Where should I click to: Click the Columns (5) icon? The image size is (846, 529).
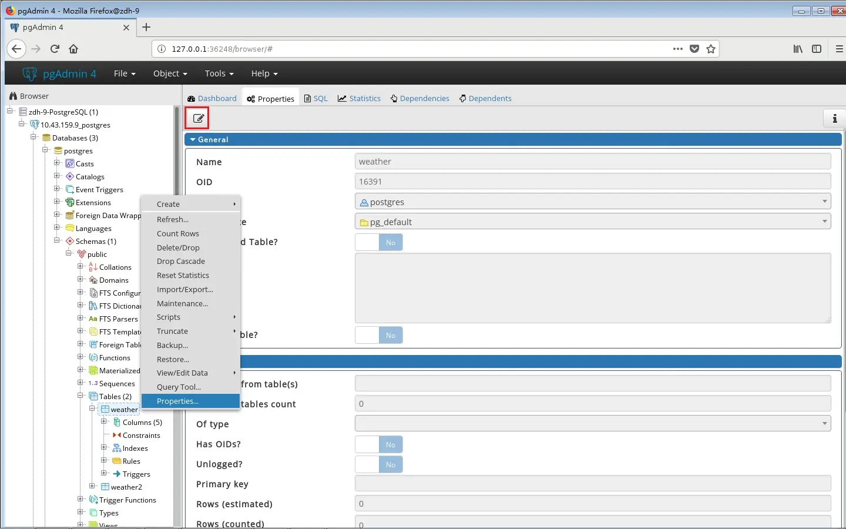tap(117, 422)
